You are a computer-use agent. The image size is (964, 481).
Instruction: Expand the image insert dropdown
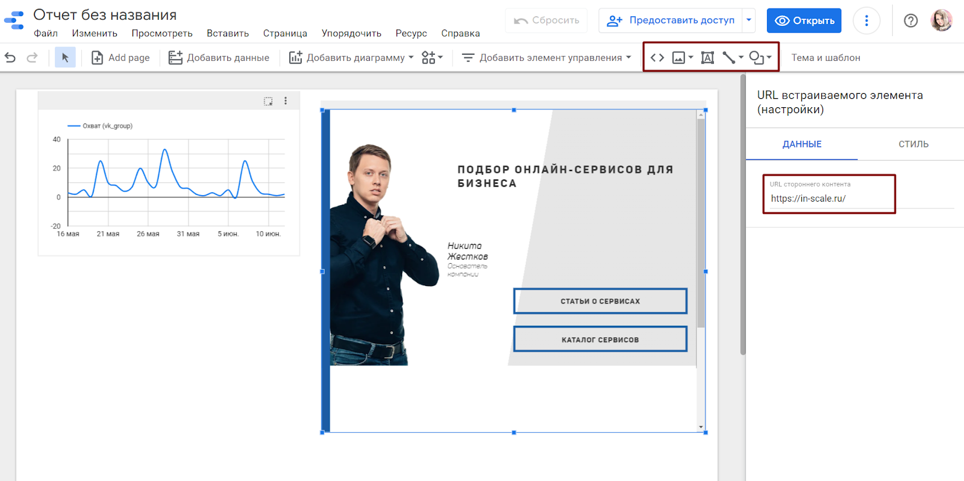point(690,58)
